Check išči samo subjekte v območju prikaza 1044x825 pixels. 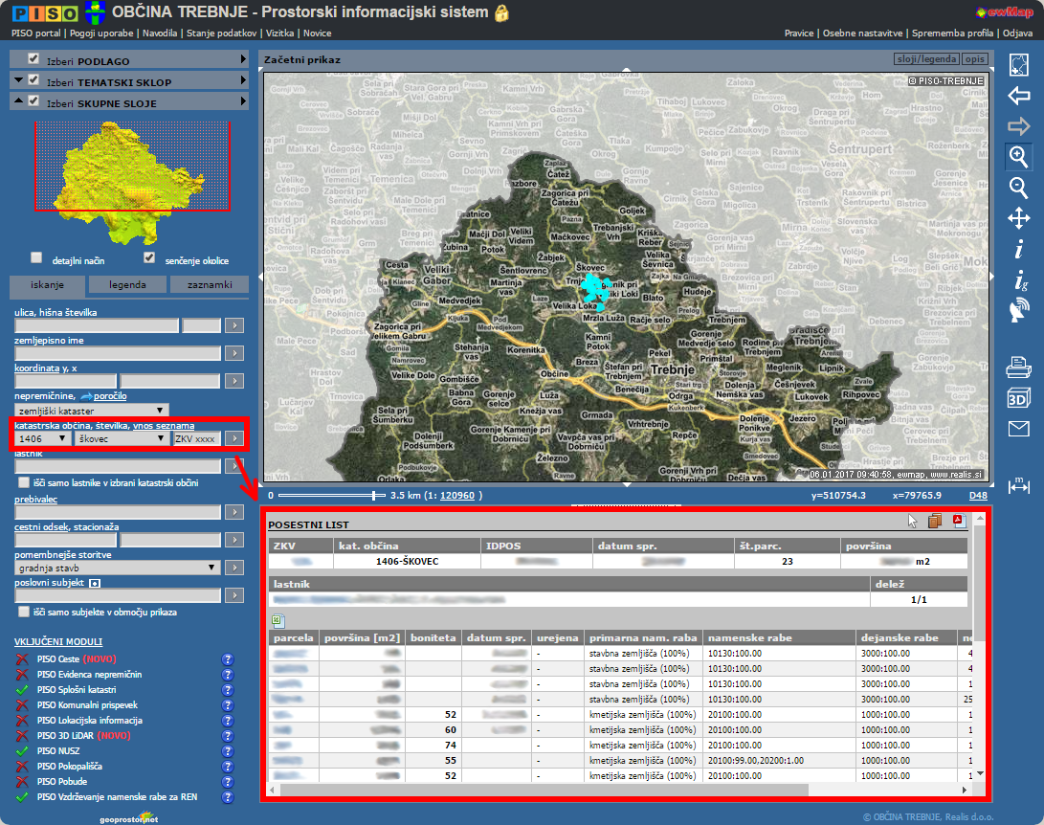click(x=24, y=611)
